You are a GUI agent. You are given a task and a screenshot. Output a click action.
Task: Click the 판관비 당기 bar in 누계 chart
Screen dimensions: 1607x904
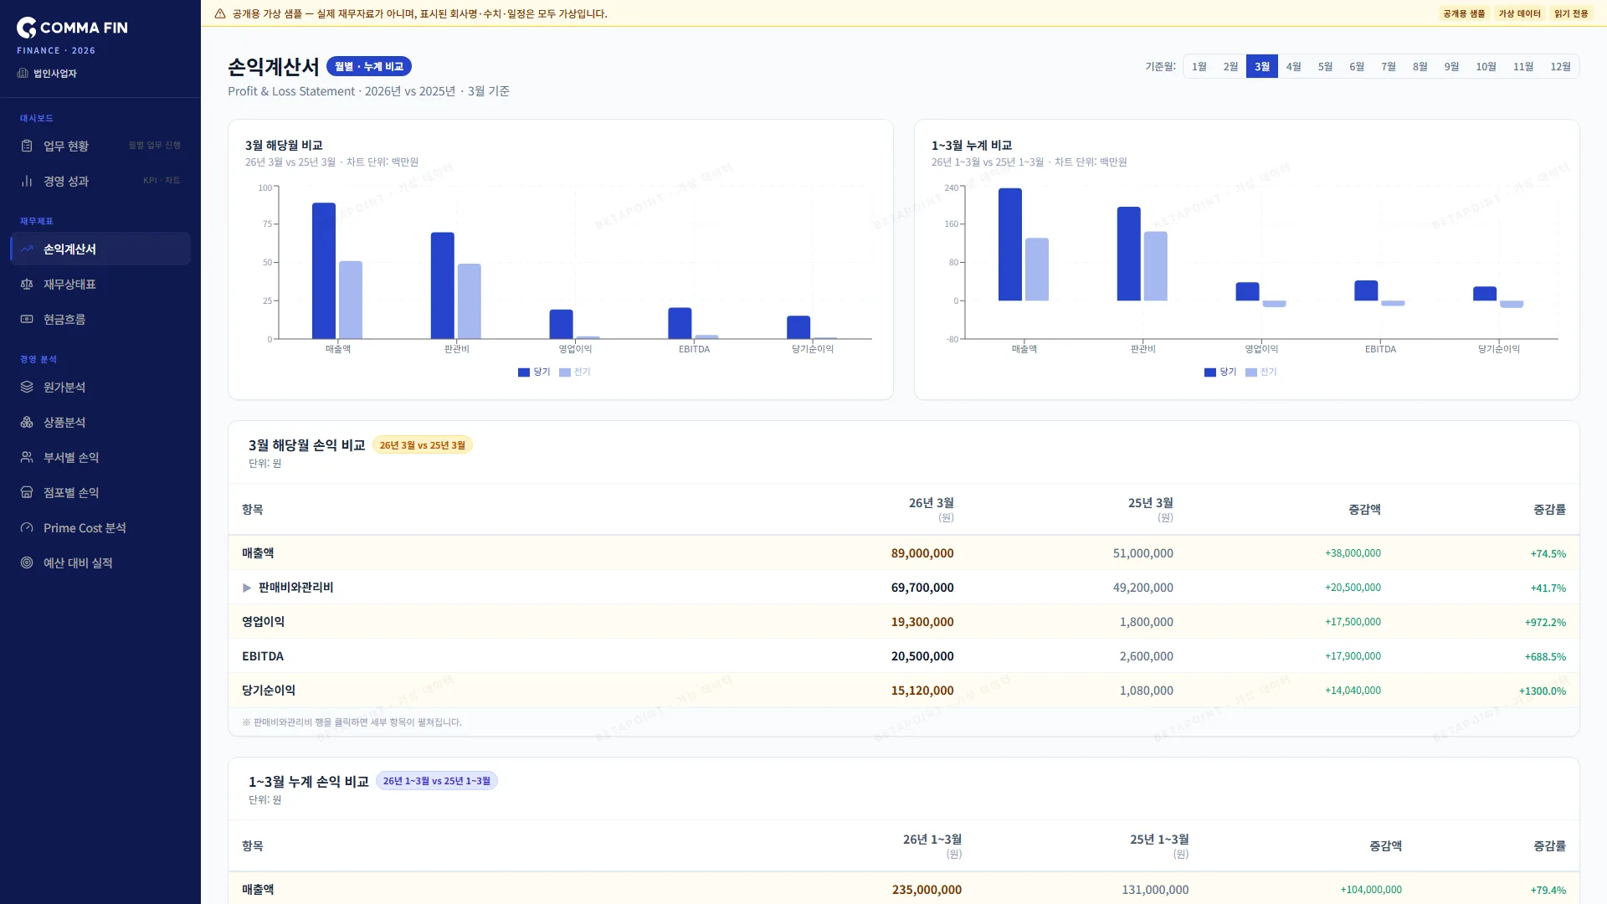coord(1129,254)
